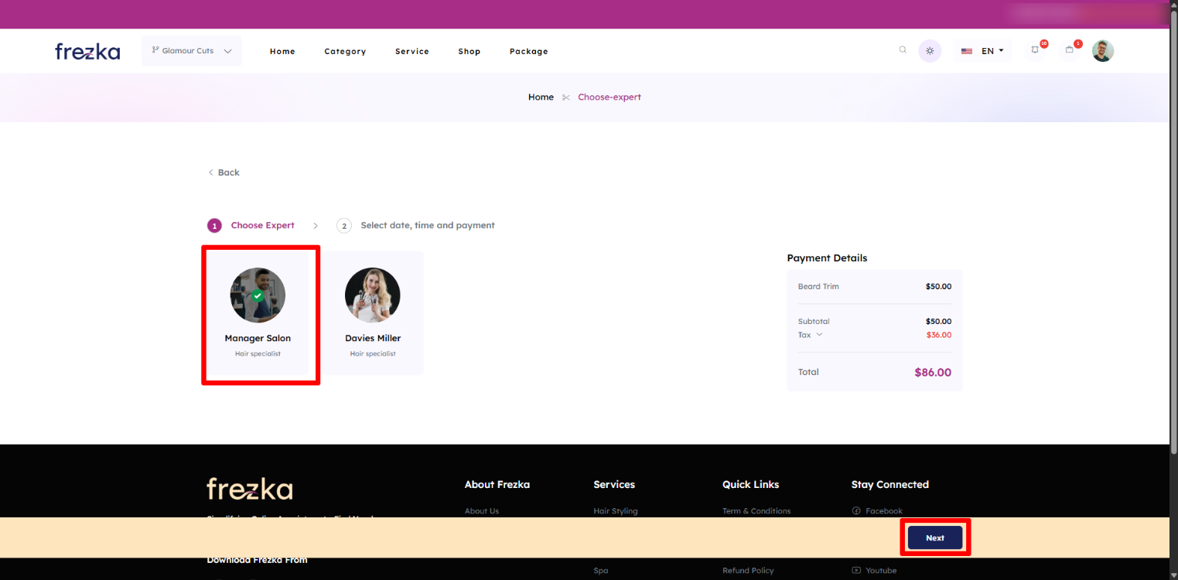The width and height of the screenshot is (1178, 580).
Task: Open the Category menu item
Action: click(345, 52)
